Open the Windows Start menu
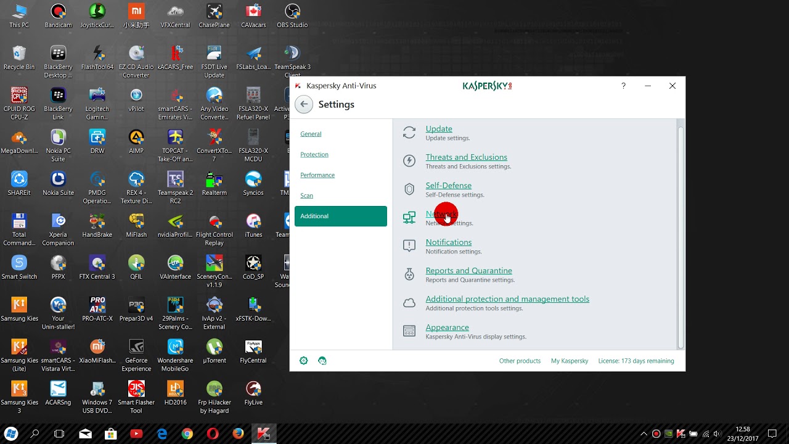 (11, 434)
